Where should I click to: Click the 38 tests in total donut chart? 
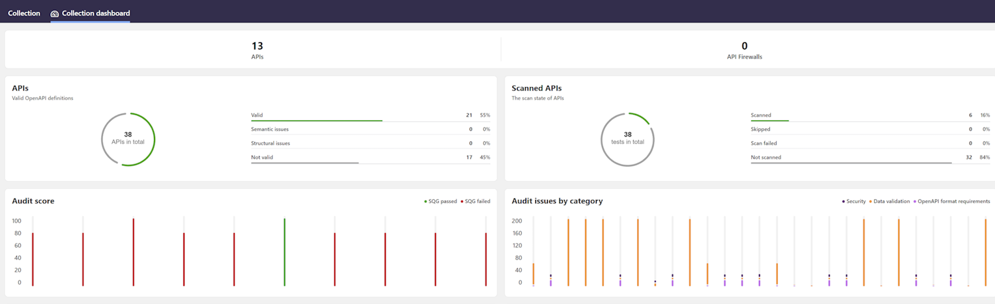click(627, 139)
